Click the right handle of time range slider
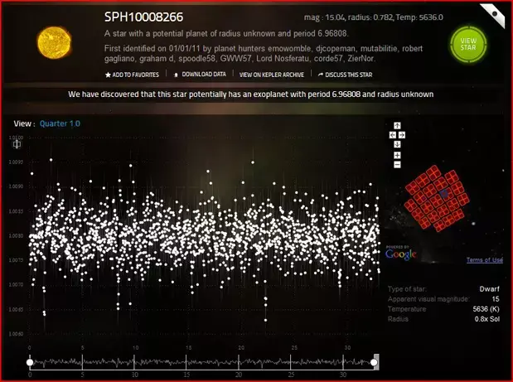 (x=374, y=362)
